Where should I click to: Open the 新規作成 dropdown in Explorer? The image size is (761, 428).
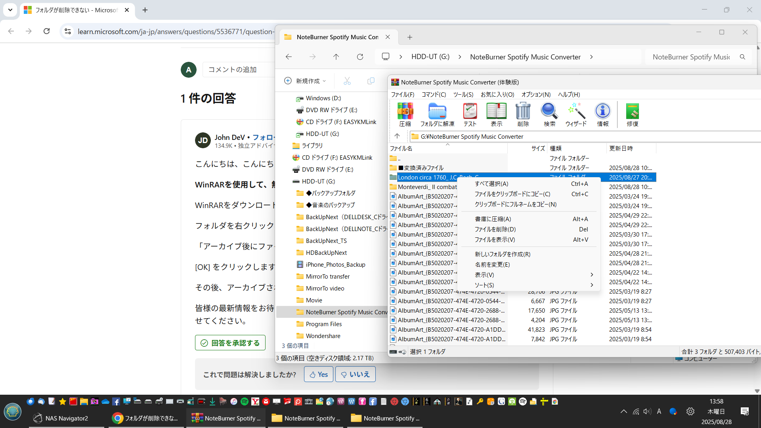point(305,81)
